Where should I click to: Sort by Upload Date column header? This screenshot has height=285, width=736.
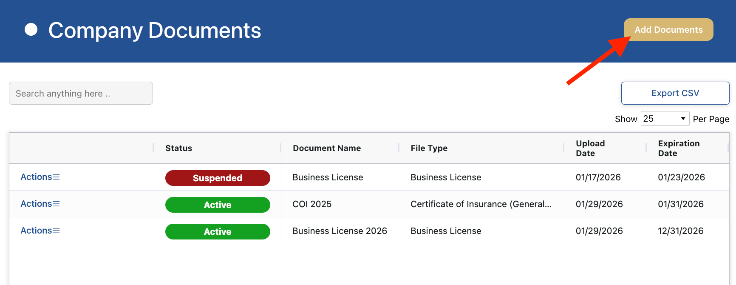(x=590, y=148)
